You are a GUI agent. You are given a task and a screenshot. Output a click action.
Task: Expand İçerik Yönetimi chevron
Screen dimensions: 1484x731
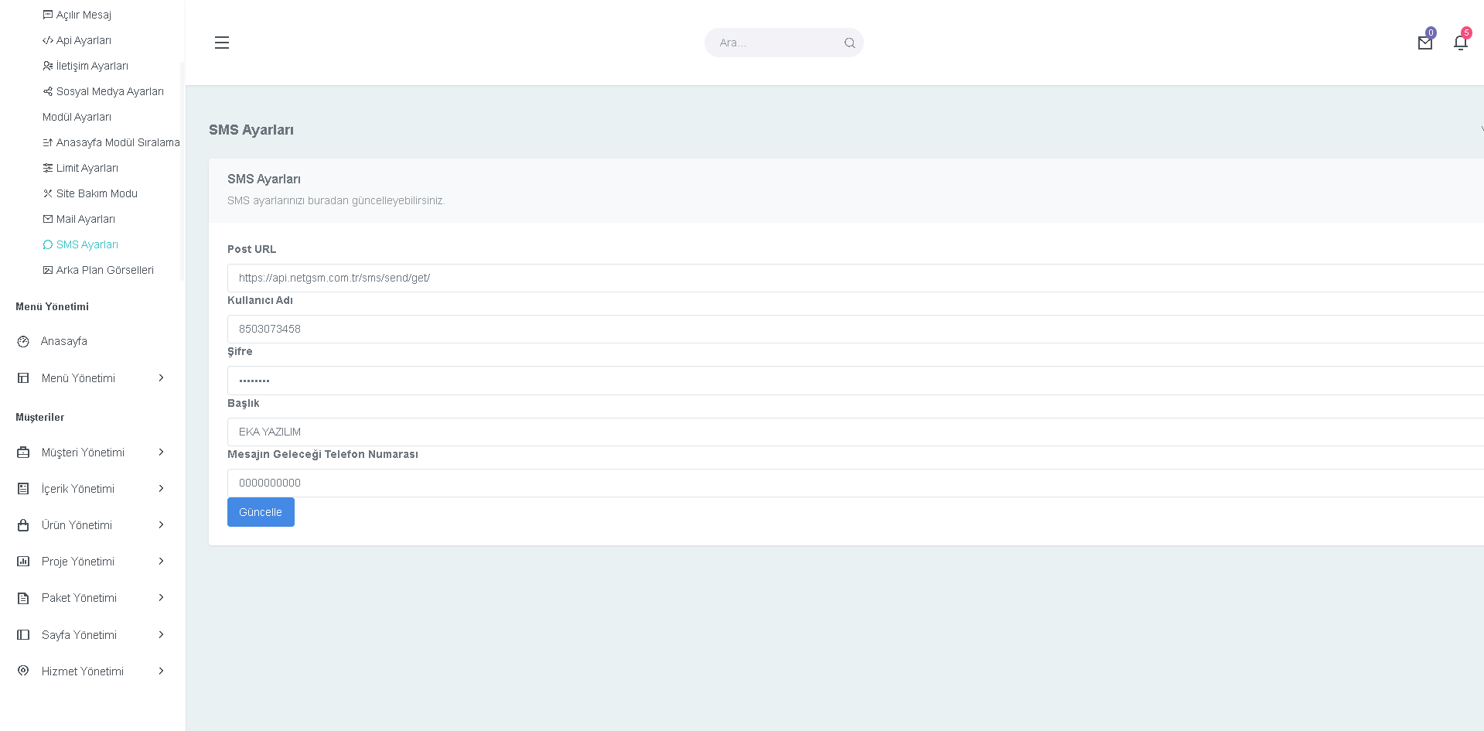pos(161,489)
